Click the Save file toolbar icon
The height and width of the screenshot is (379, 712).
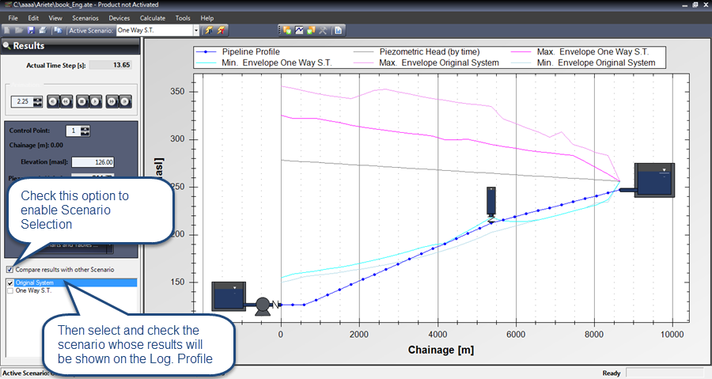click(30, 31)
